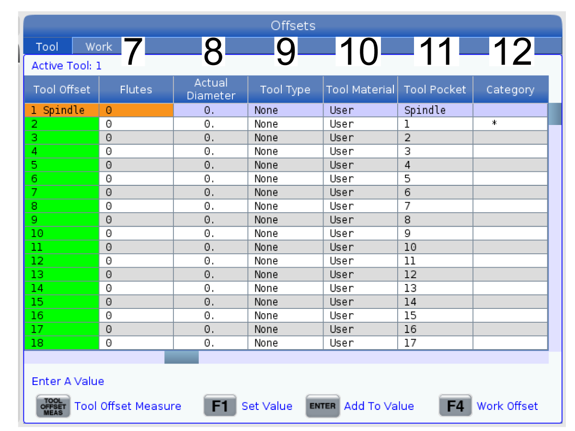Click the 'Spindle' Tool Pocket cell
575x431 pixels.
[435, 110]
